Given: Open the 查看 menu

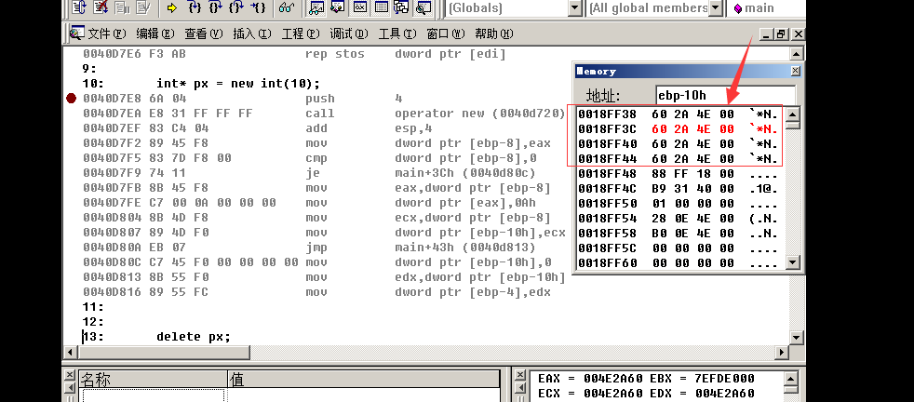Looking at the screenshot, I should click(x=204, y=33).
